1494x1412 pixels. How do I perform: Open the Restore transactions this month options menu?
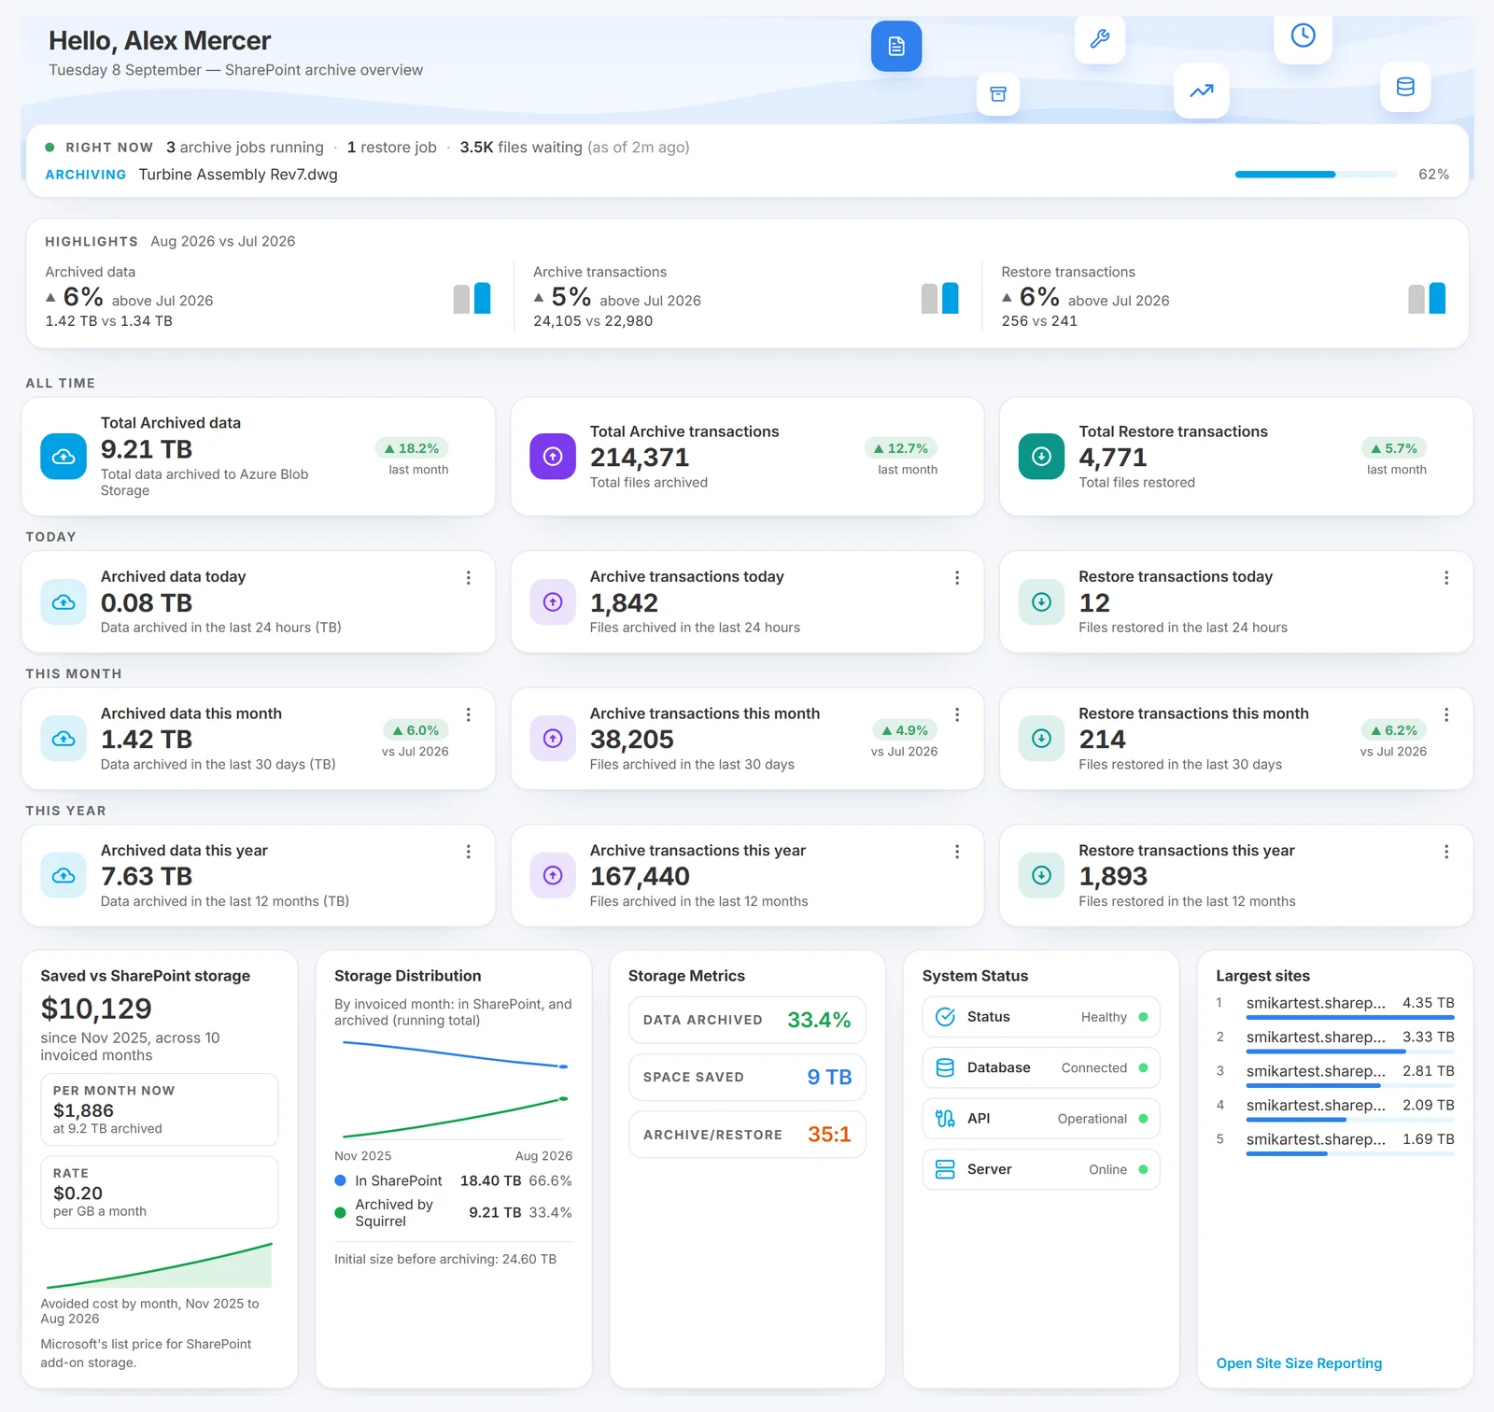coord(1445,714)
